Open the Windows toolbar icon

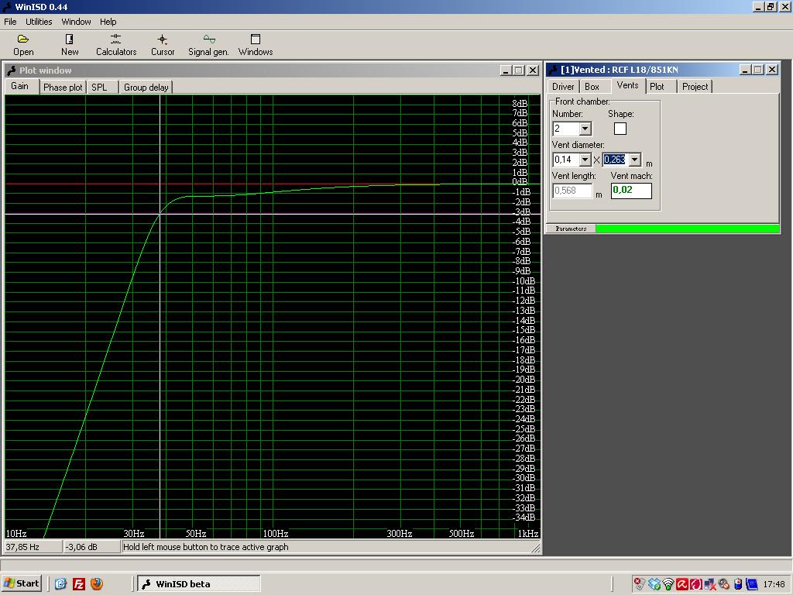255,44
